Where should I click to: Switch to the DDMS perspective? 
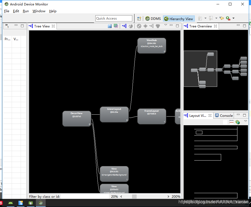[153, 18]
